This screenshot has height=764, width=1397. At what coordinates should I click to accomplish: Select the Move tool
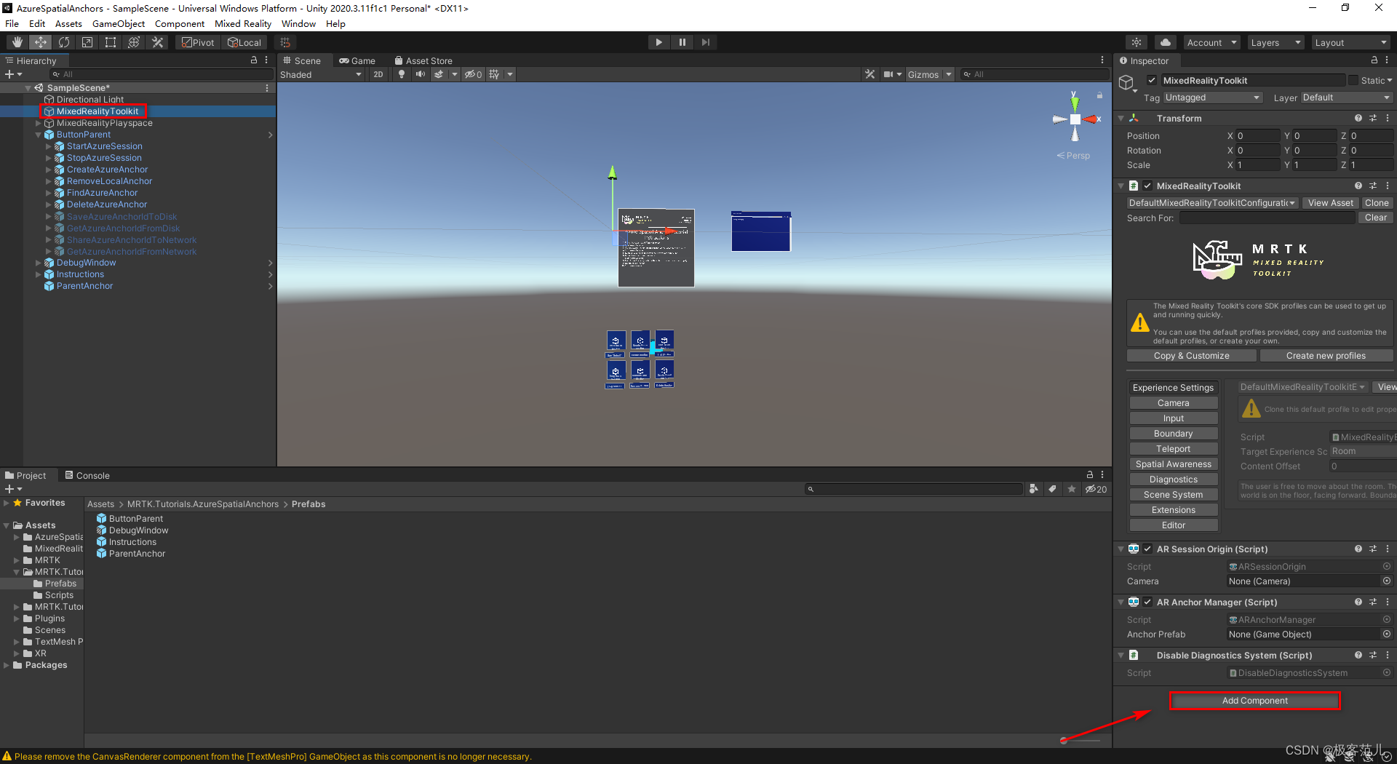point(41,42)
